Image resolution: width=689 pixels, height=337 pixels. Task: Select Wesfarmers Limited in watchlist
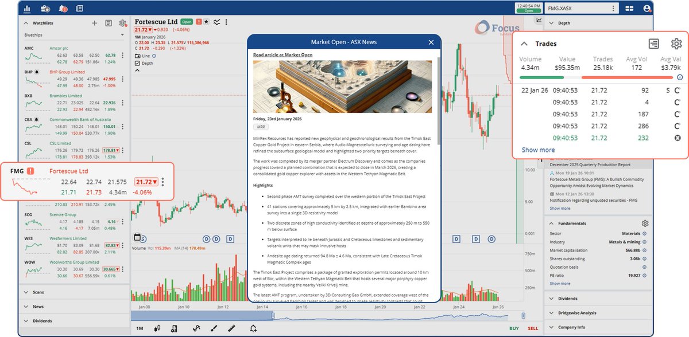click(x=68, y=238)
